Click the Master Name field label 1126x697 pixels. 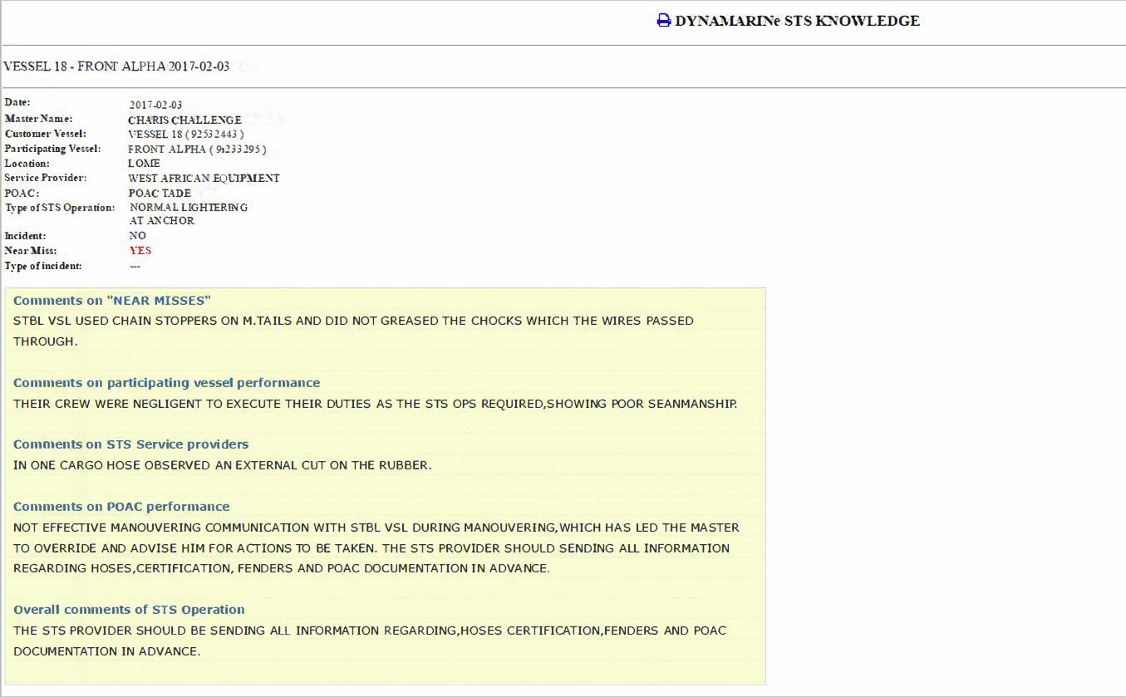[x=38, y=120]
